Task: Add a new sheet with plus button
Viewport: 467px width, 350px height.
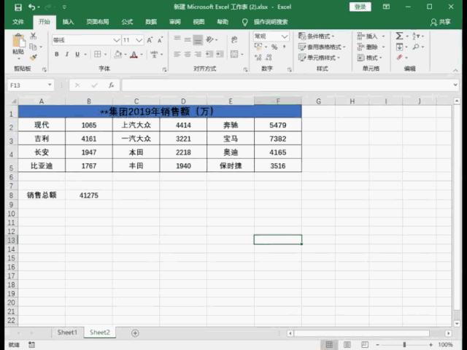Action: coord(135,333)
